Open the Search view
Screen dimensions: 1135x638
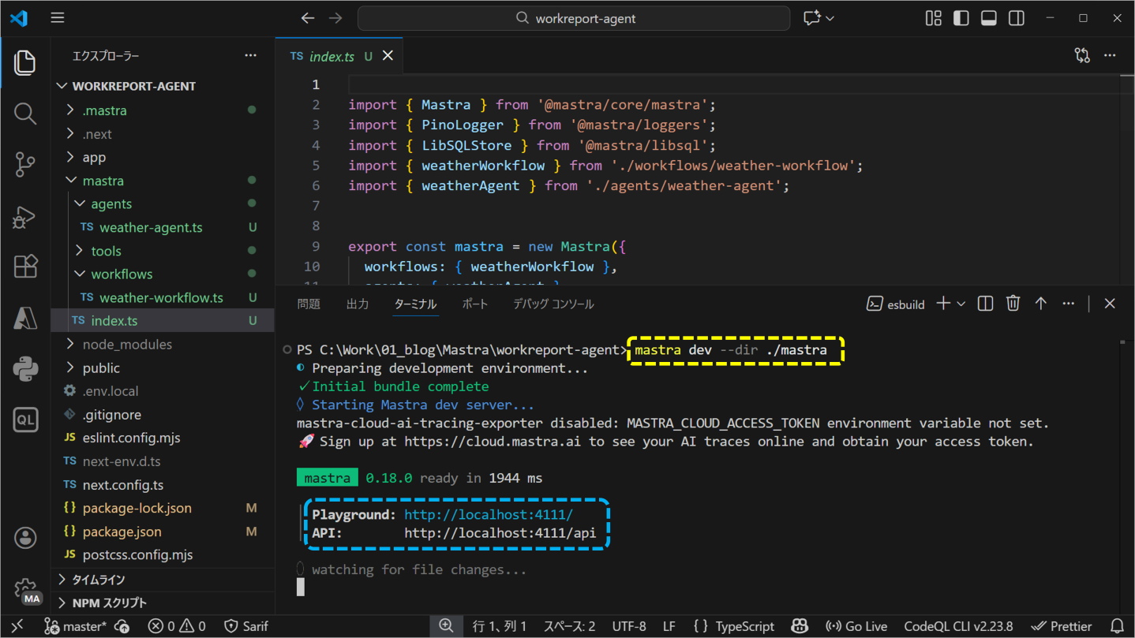tap(24, 114)
